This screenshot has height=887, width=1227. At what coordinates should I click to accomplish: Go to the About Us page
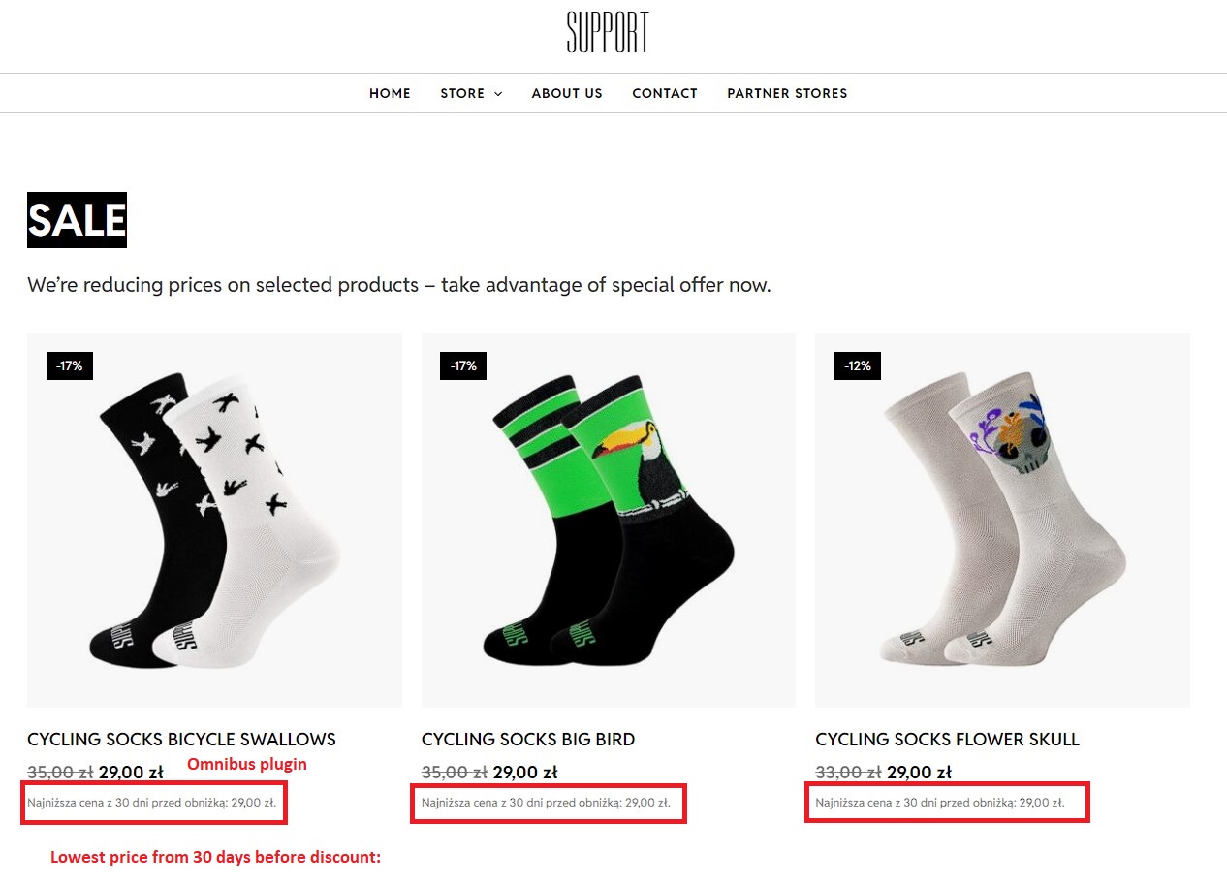[x=567, y=93]
